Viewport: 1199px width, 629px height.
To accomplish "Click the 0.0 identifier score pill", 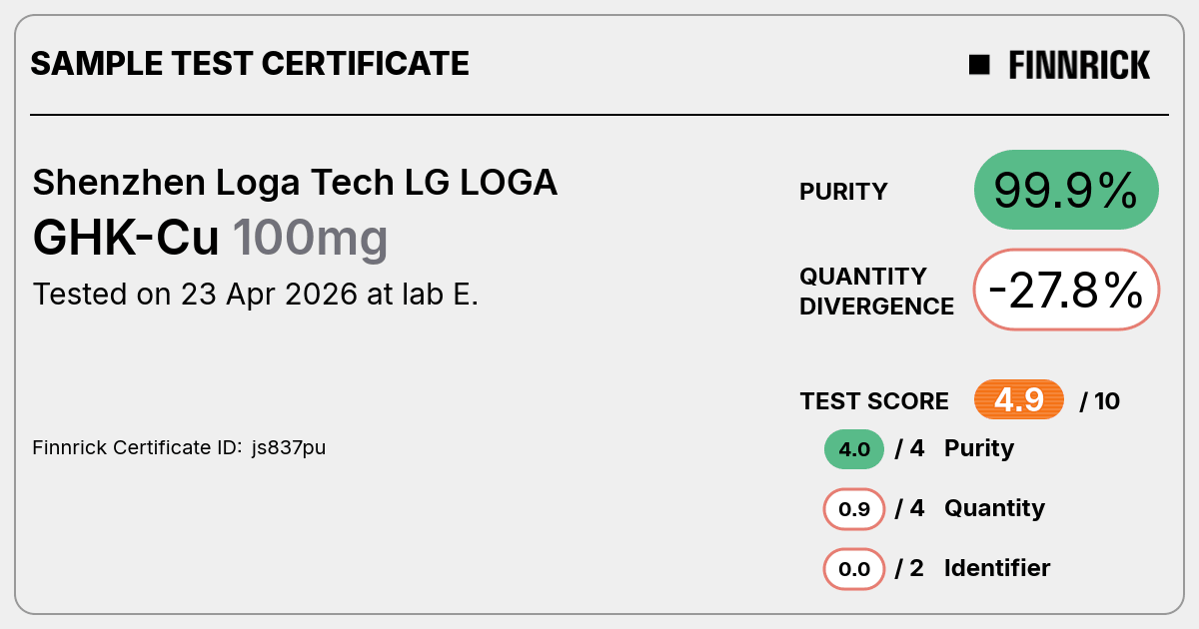I will pyautogui.click(x=854, y=569).
